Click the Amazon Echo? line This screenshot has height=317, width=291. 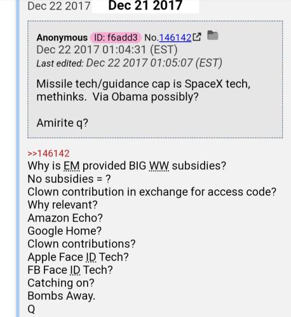(x=65, y=218)
